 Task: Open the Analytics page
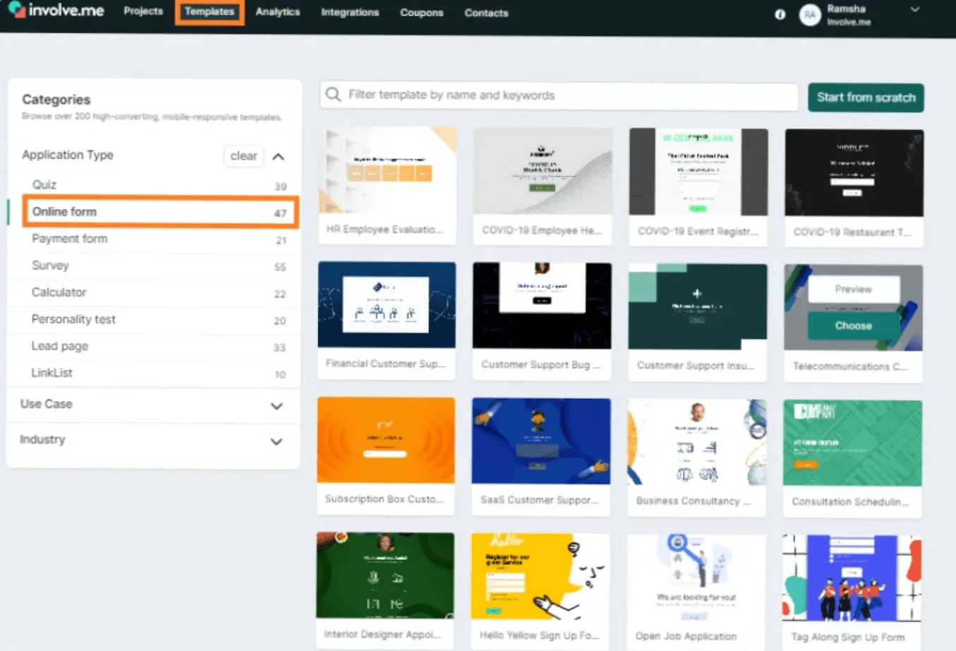(277, 12)
